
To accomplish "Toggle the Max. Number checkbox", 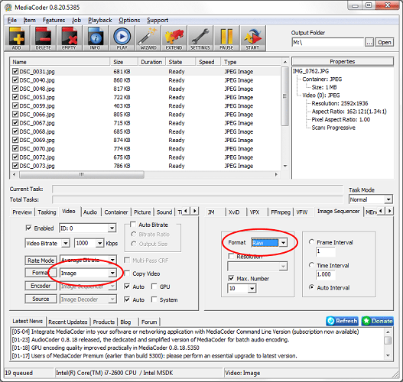I will (231, 278).
